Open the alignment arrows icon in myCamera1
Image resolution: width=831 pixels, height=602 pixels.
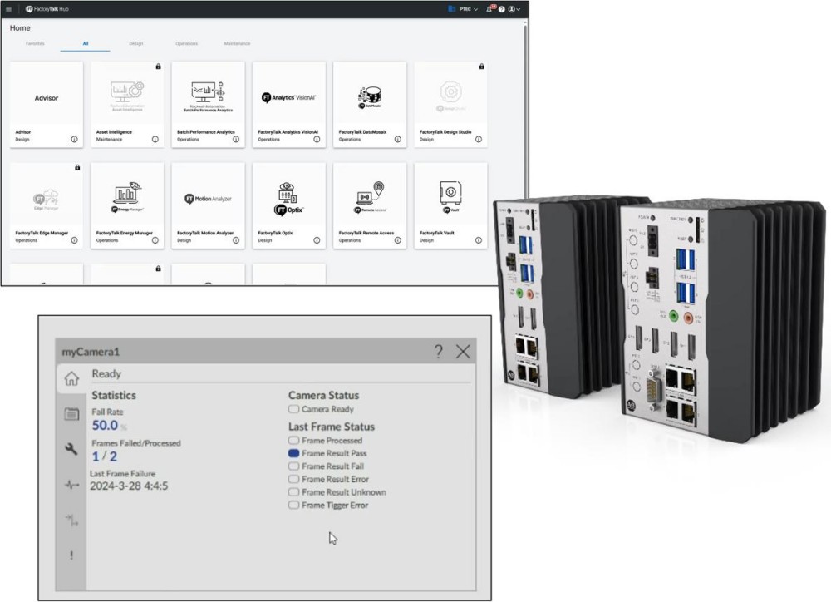71,520
